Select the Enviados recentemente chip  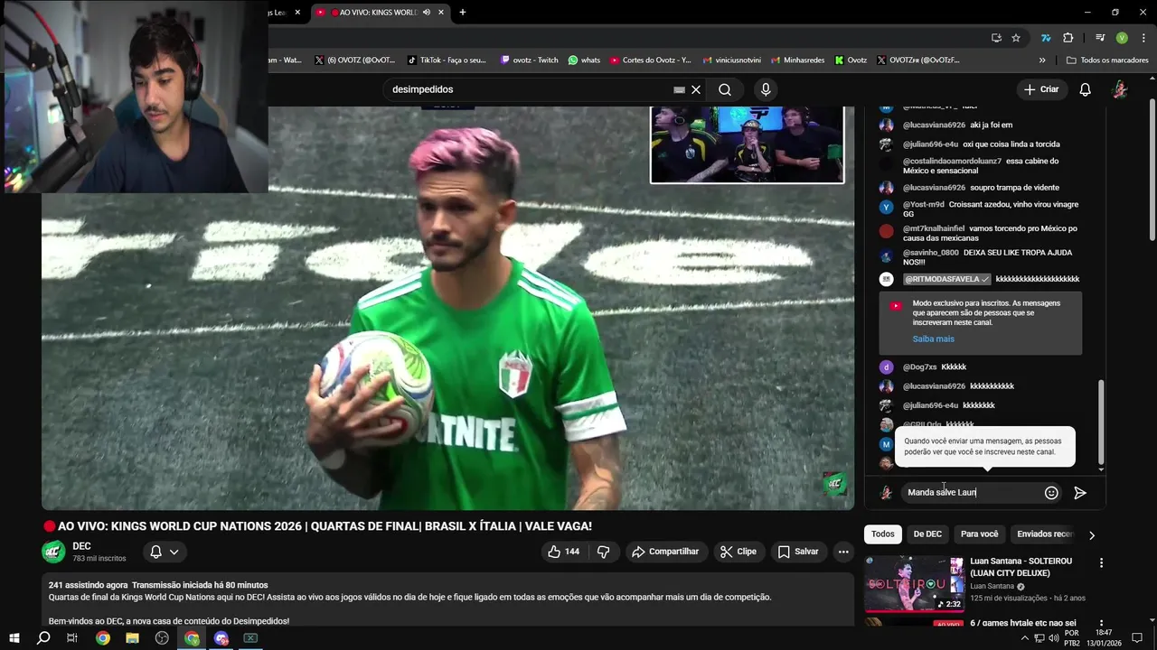click(1044, 534)
